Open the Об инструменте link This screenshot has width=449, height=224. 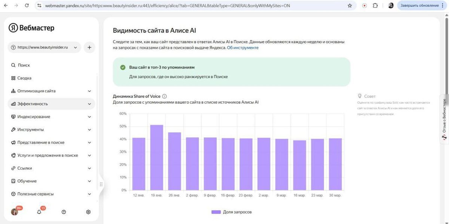[243, 48]
